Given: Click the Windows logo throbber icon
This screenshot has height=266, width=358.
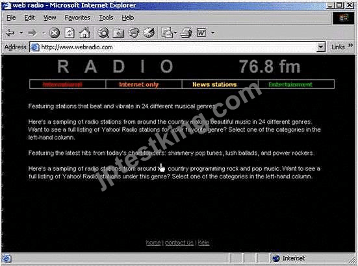Looking at the screenshot, I should (x=343, y=18).
